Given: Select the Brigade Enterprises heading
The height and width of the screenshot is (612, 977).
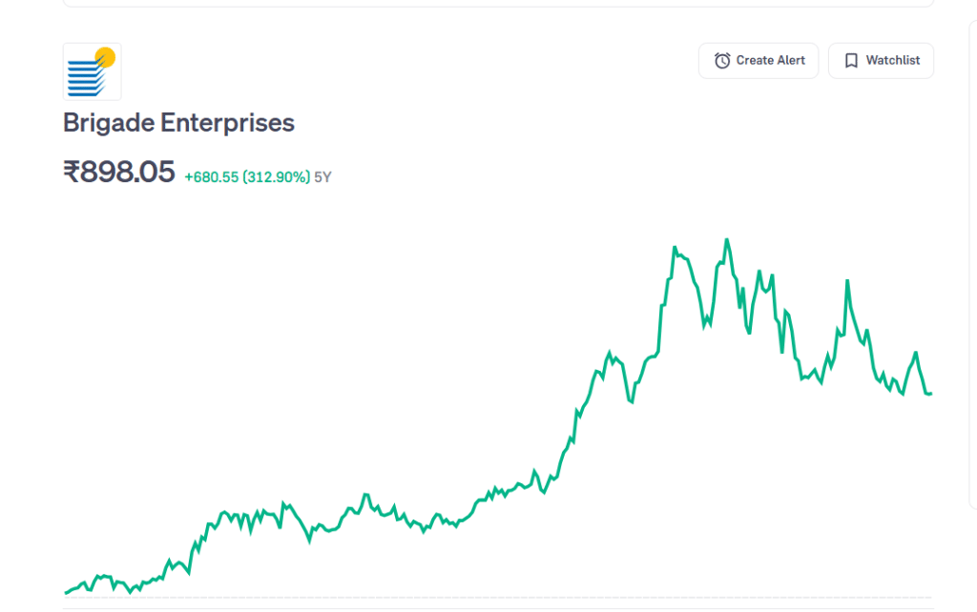Looking at the screenshot, I should pyautogui.click(x=178, y=123).
